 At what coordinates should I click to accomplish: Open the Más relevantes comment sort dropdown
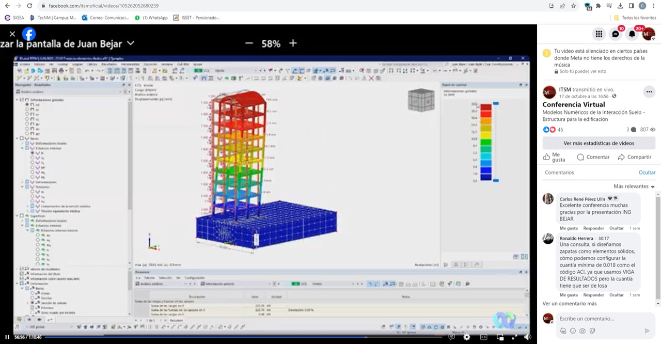point(634,186)
